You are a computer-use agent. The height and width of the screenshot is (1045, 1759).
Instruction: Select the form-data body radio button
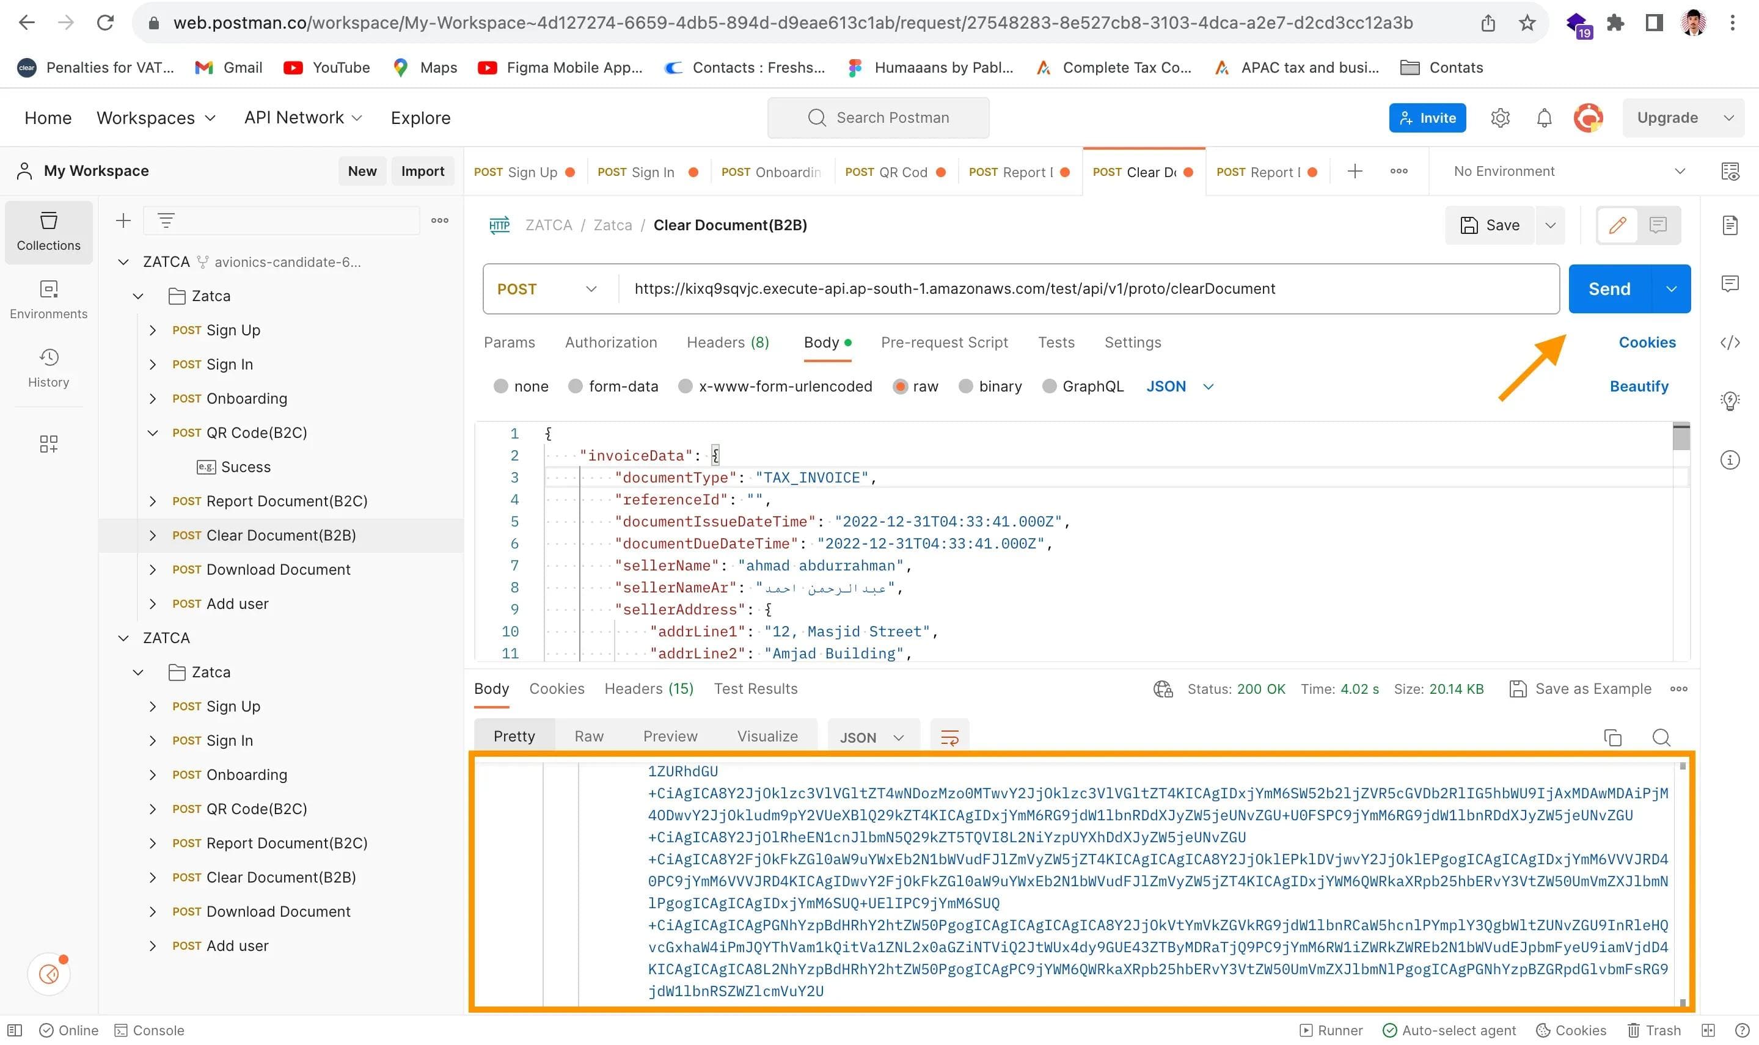576,386
